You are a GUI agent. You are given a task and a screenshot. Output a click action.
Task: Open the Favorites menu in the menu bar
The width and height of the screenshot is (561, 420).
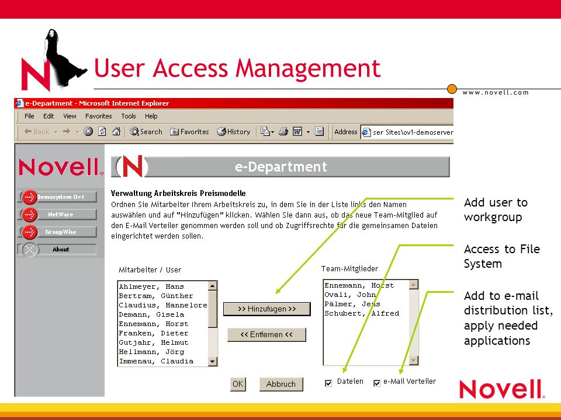[98, 116]
